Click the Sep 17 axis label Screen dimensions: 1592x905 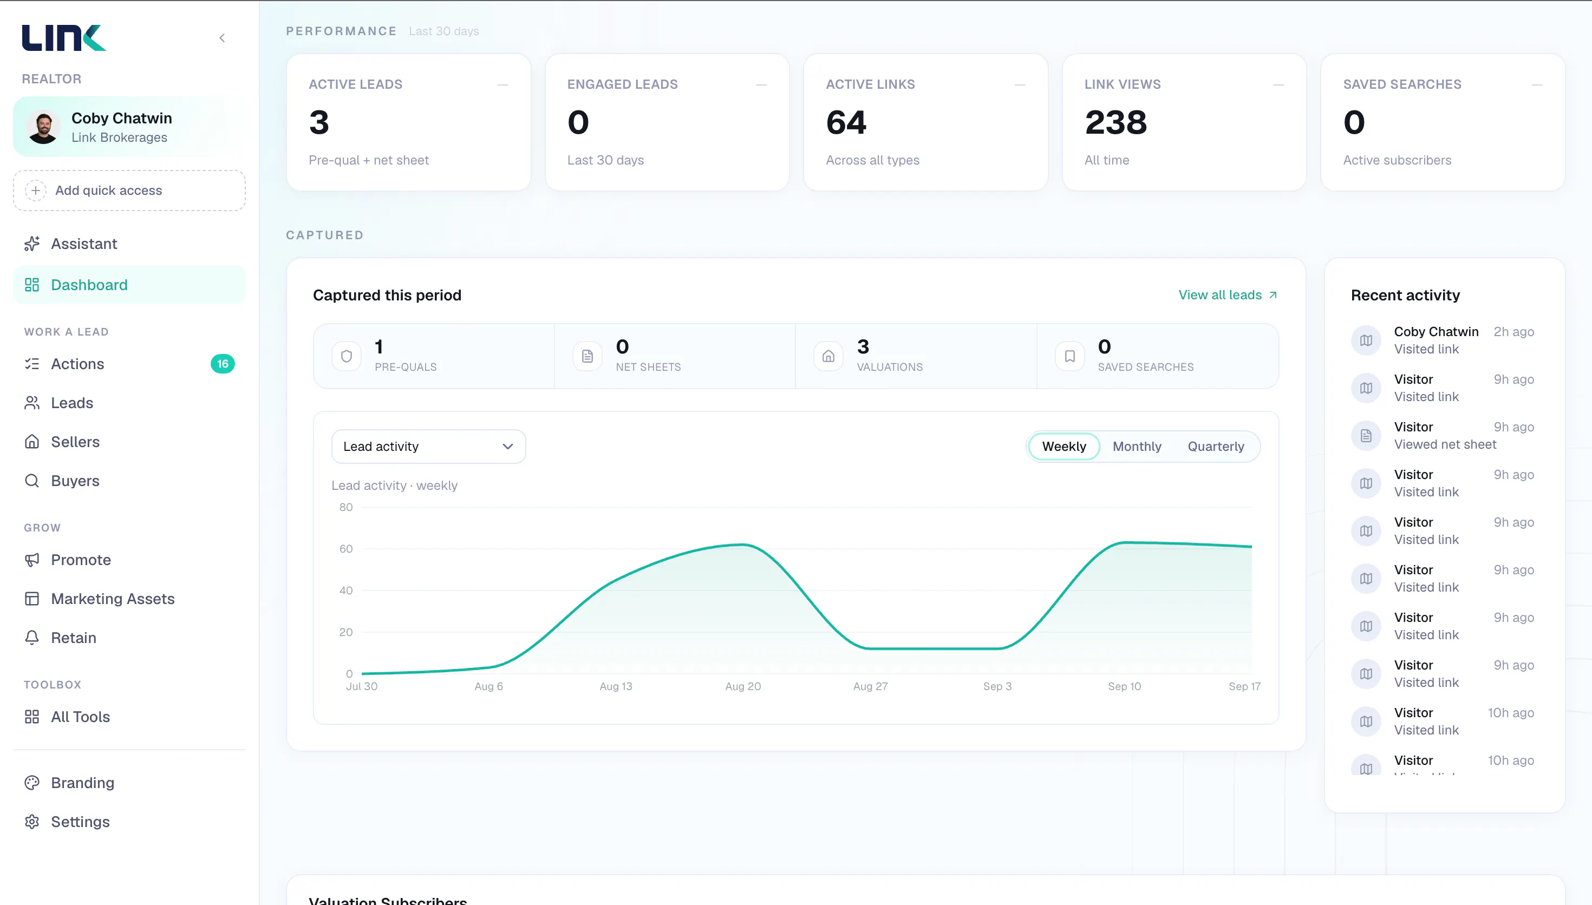[1244, 686]
